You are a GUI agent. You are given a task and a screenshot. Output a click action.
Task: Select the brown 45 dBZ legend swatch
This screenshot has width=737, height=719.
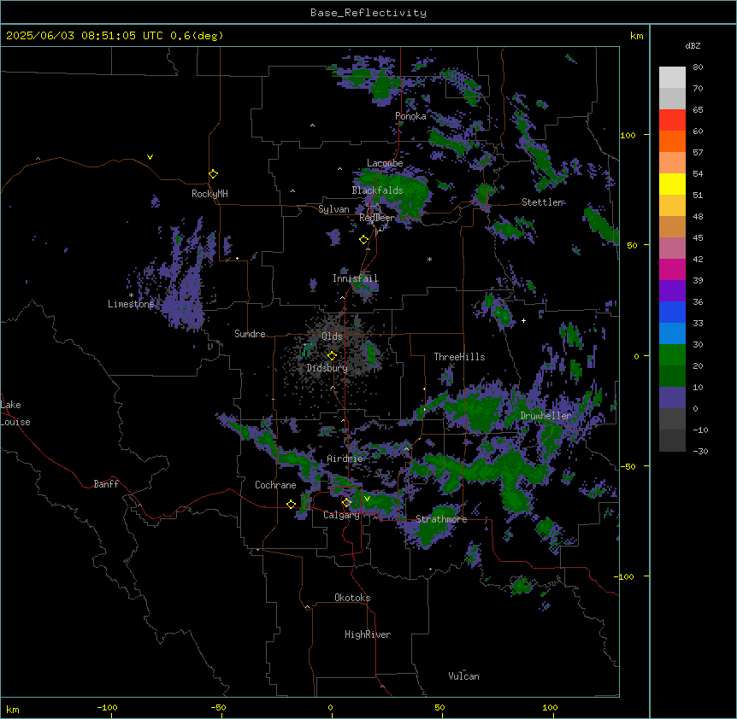tap(672, 226)
